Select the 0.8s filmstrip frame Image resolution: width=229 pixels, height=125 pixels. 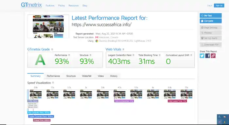(x=36, y=94)
